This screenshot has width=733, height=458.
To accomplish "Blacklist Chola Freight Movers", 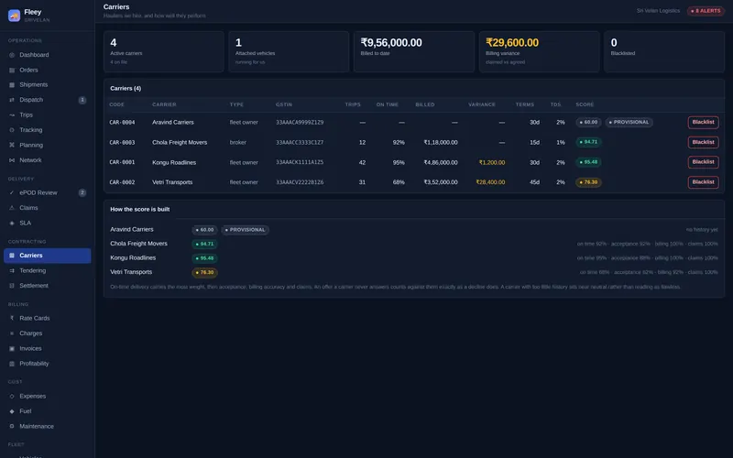I will click(x=703, y=142).
